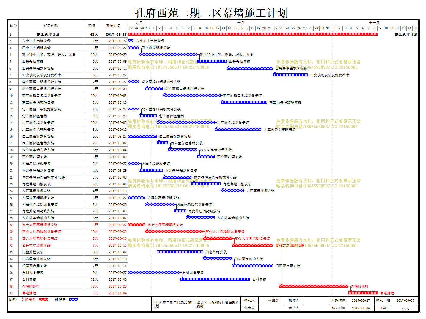Click the red Gantt bar for 宴会大厅幕墙铝龙骨安装

[174, 231]
